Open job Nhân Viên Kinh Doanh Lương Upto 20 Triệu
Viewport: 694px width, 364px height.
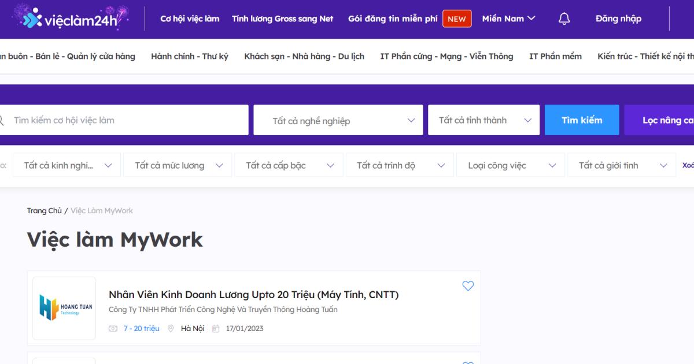point(254,295)
